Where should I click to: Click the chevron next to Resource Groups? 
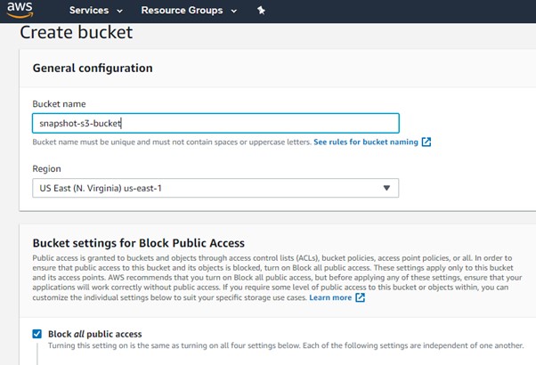click(x=233, y=11)
